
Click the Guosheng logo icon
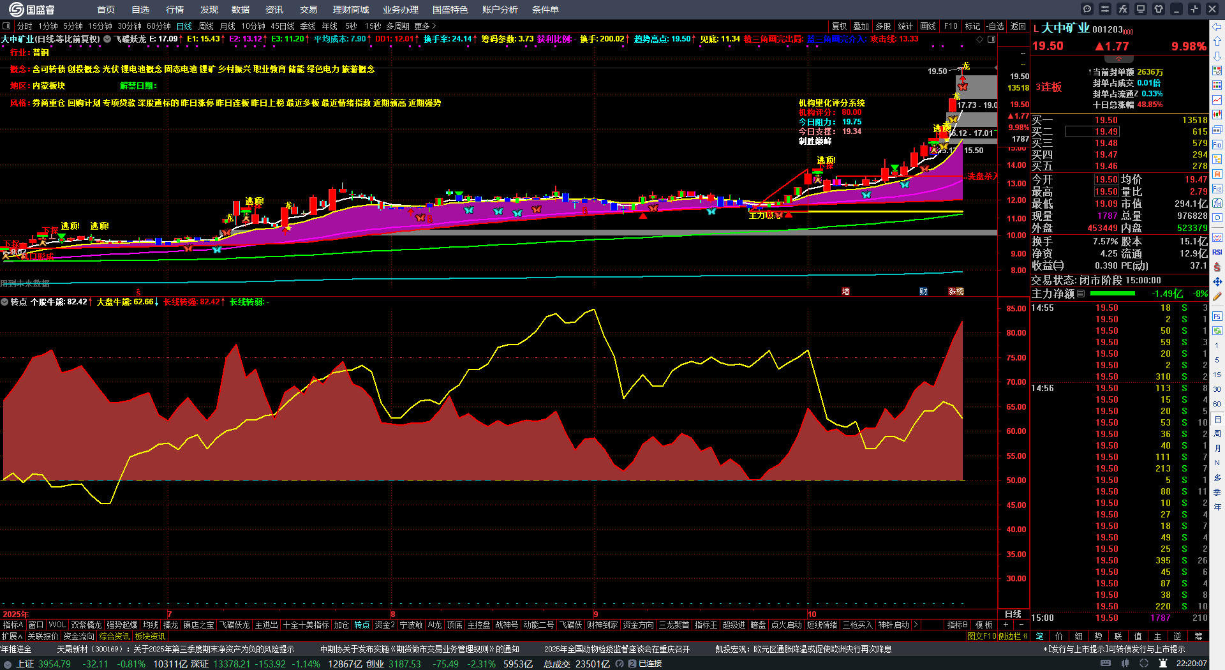tap(16, 9)
